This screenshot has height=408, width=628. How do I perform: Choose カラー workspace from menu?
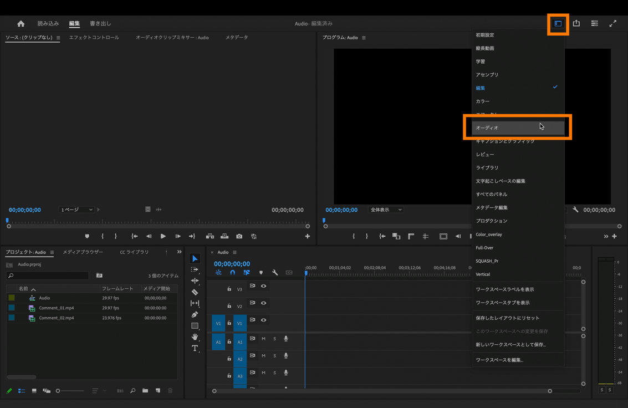518,101
